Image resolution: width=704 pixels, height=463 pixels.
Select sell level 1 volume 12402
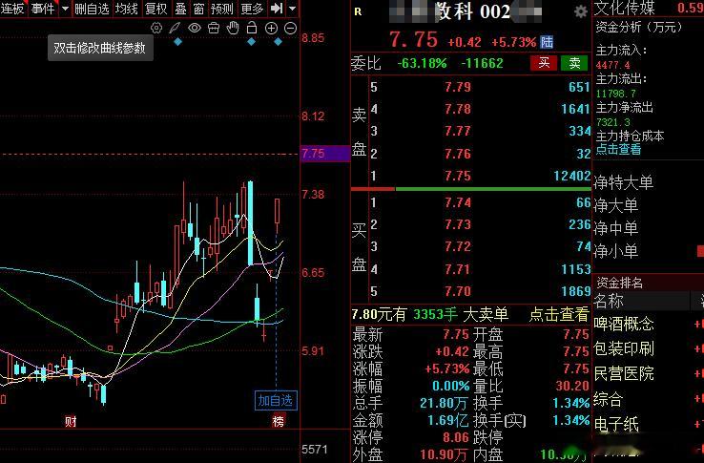point(572,176)
